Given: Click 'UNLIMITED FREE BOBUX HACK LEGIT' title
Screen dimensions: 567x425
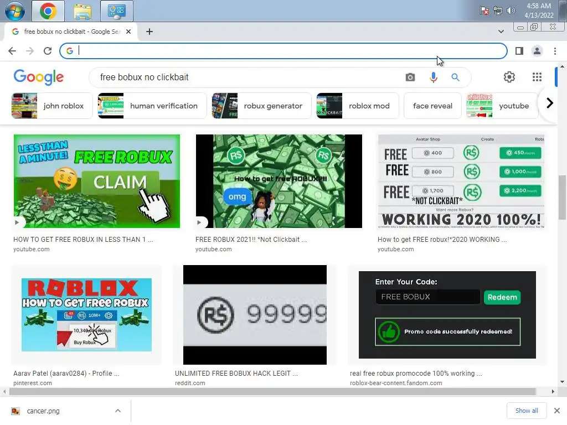Looking at the screenshot, I should click(236, 374).
